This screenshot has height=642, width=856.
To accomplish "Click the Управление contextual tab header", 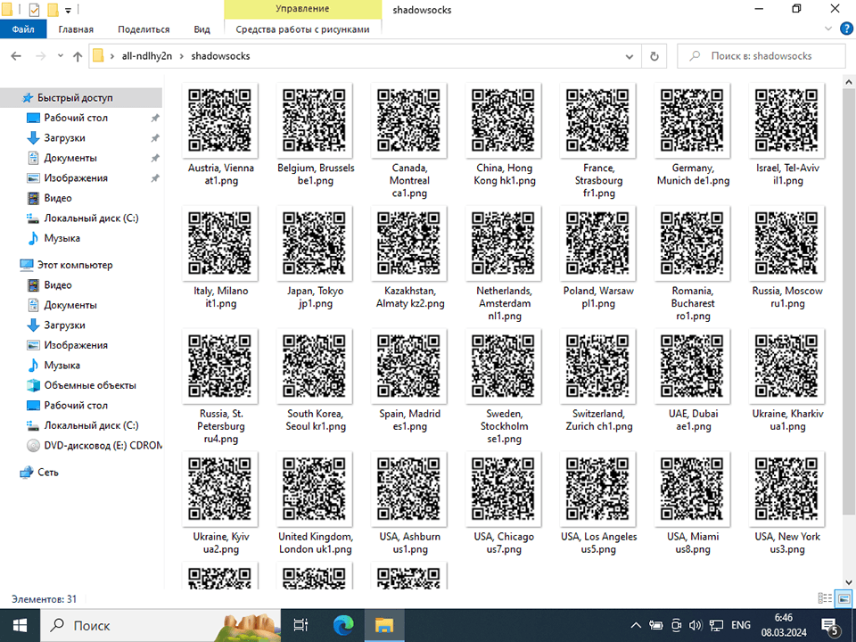I will point(302,9).
